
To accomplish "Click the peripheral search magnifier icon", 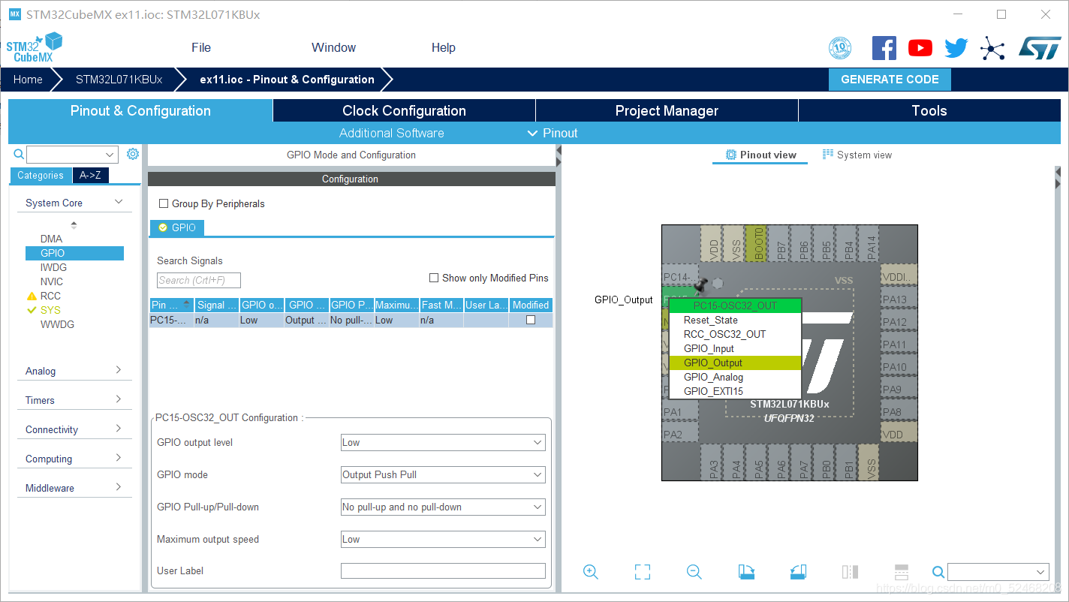I will tap(19, 155).
